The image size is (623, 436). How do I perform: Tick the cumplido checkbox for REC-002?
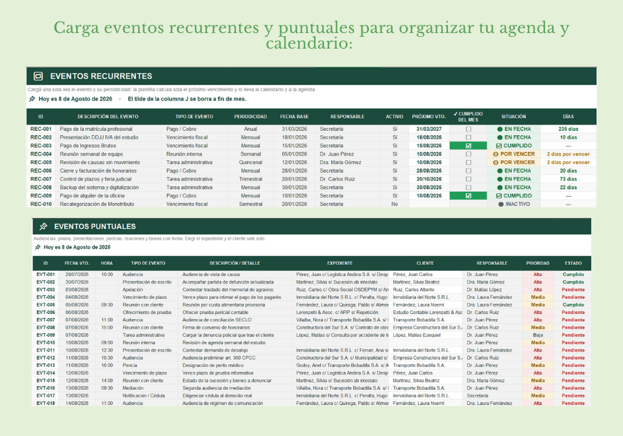point(468,138)
